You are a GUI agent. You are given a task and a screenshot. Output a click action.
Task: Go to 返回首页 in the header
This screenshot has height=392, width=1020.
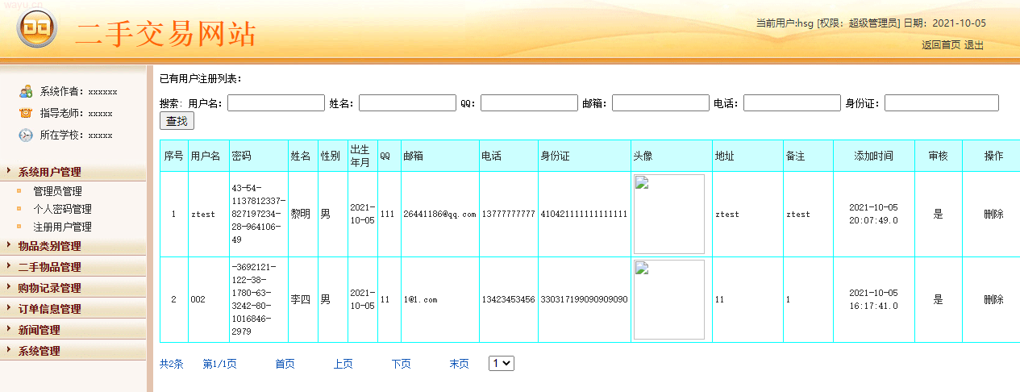point(941,45)
